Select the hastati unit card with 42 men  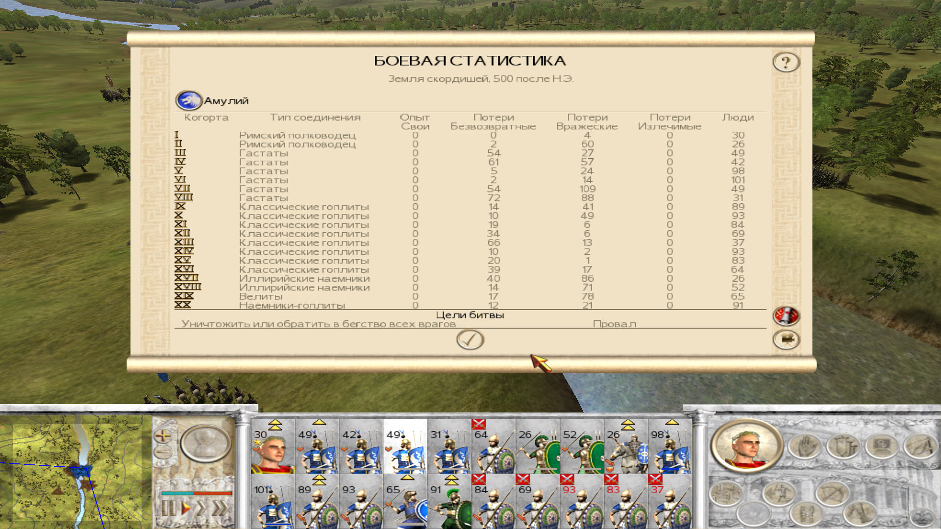coord(361,446)
